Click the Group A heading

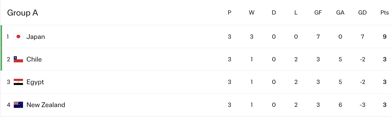22,13
